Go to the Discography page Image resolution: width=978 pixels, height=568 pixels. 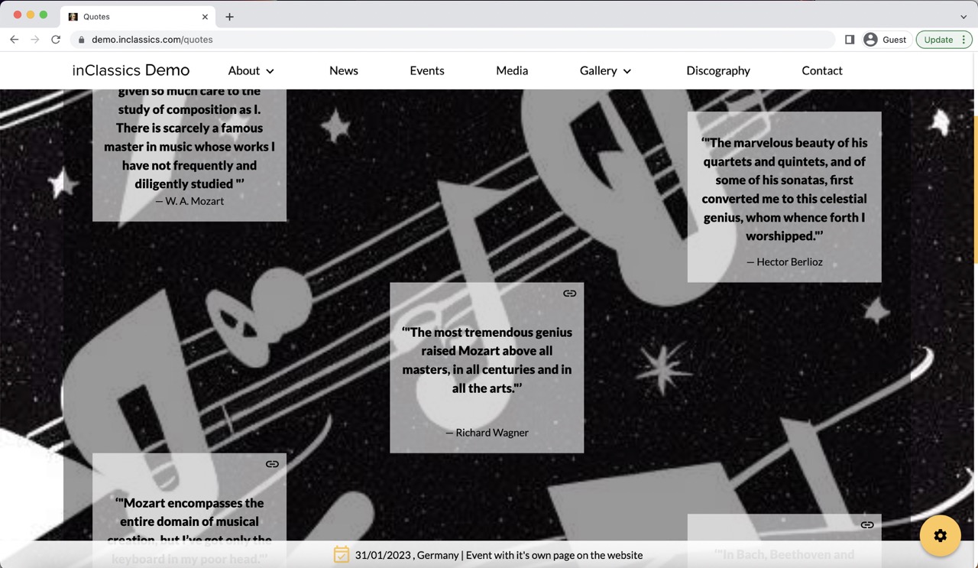click(718, 70)
